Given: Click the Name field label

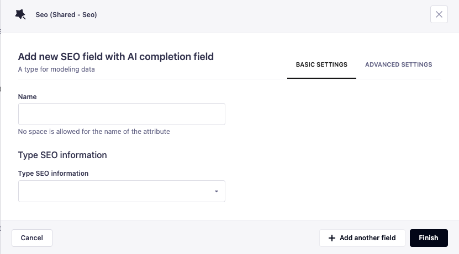Looking at the screenshot, I should click(28, 96).
